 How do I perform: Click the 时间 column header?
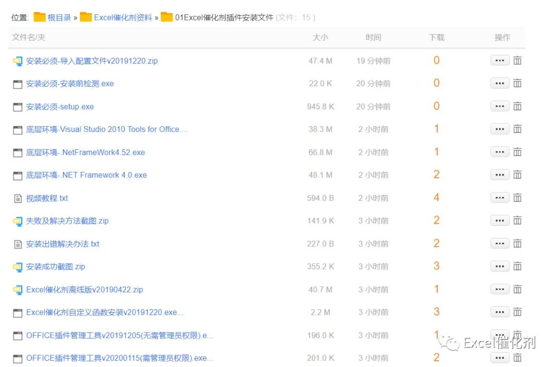pyautogui.click(x=373, y=37)
